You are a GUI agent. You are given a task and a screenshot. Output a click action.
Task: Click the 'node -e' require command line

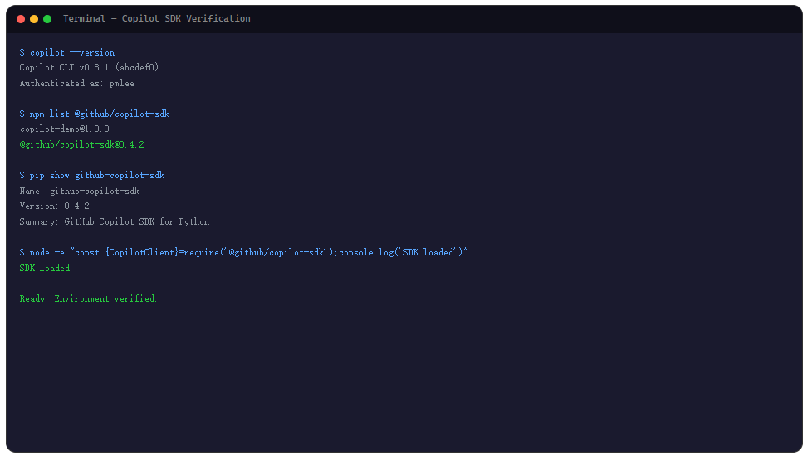pyautogui.click(x=243, y=252)
